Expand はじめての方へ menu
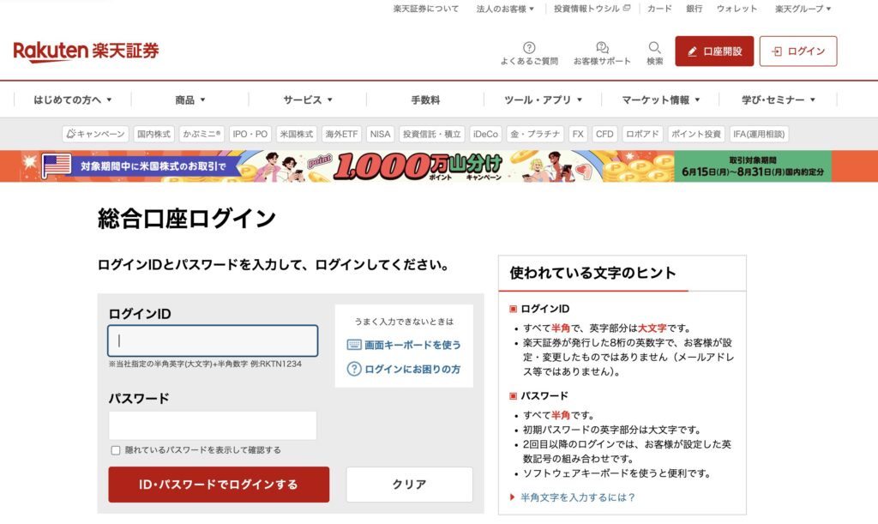The image size is (878, 524). click(x=72, y=99)
